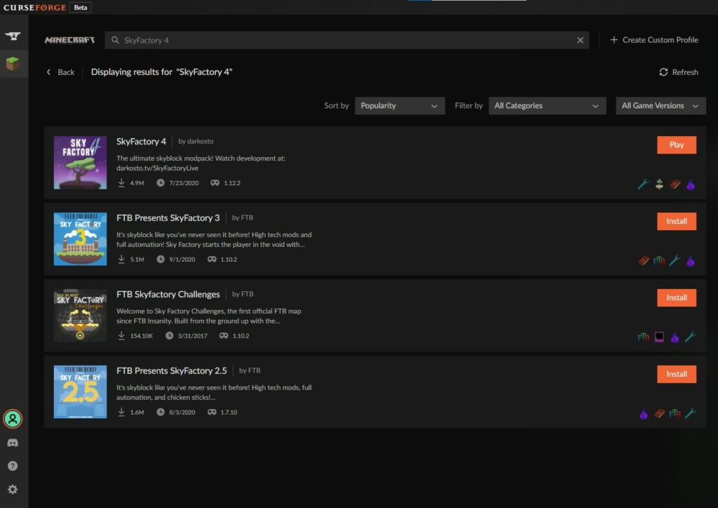Click the wrench category icon on SkyFactory 4
Image resolution: width=718 pixels, height=508 pixels.
[644, 184]
